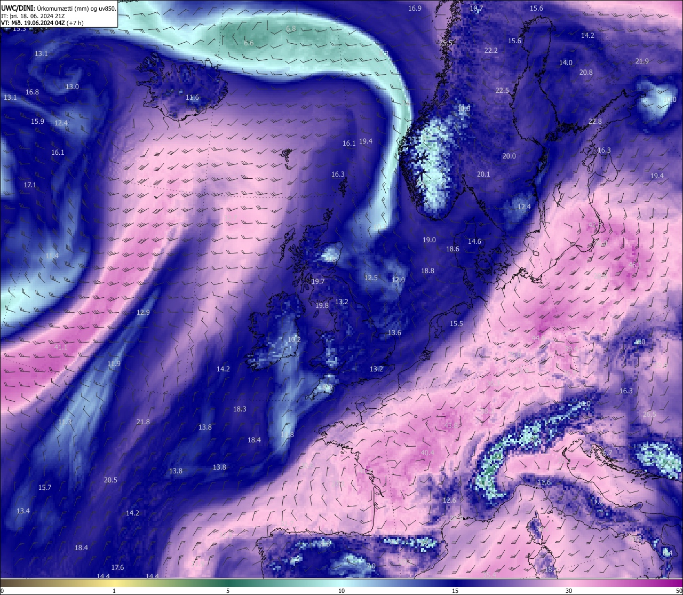The image size is (683, 595).
Task: Click the 10.2 value over Ireland
Action: (294, 339)
